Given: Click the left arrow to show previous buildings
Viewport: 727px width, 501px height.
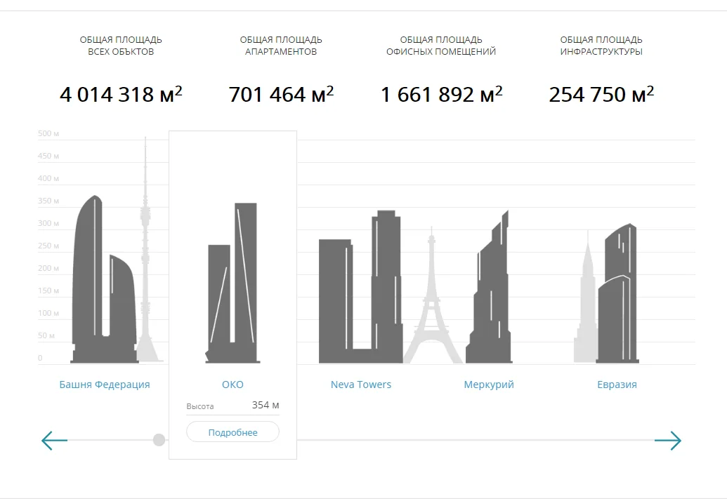Looking at the screenshot, I should pos(54,441).
